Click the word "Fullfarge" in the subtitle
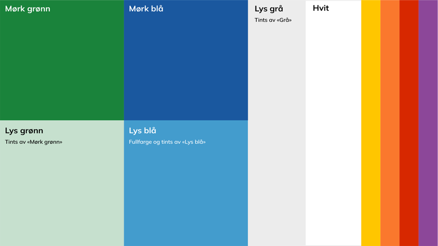 pos(140,142)
